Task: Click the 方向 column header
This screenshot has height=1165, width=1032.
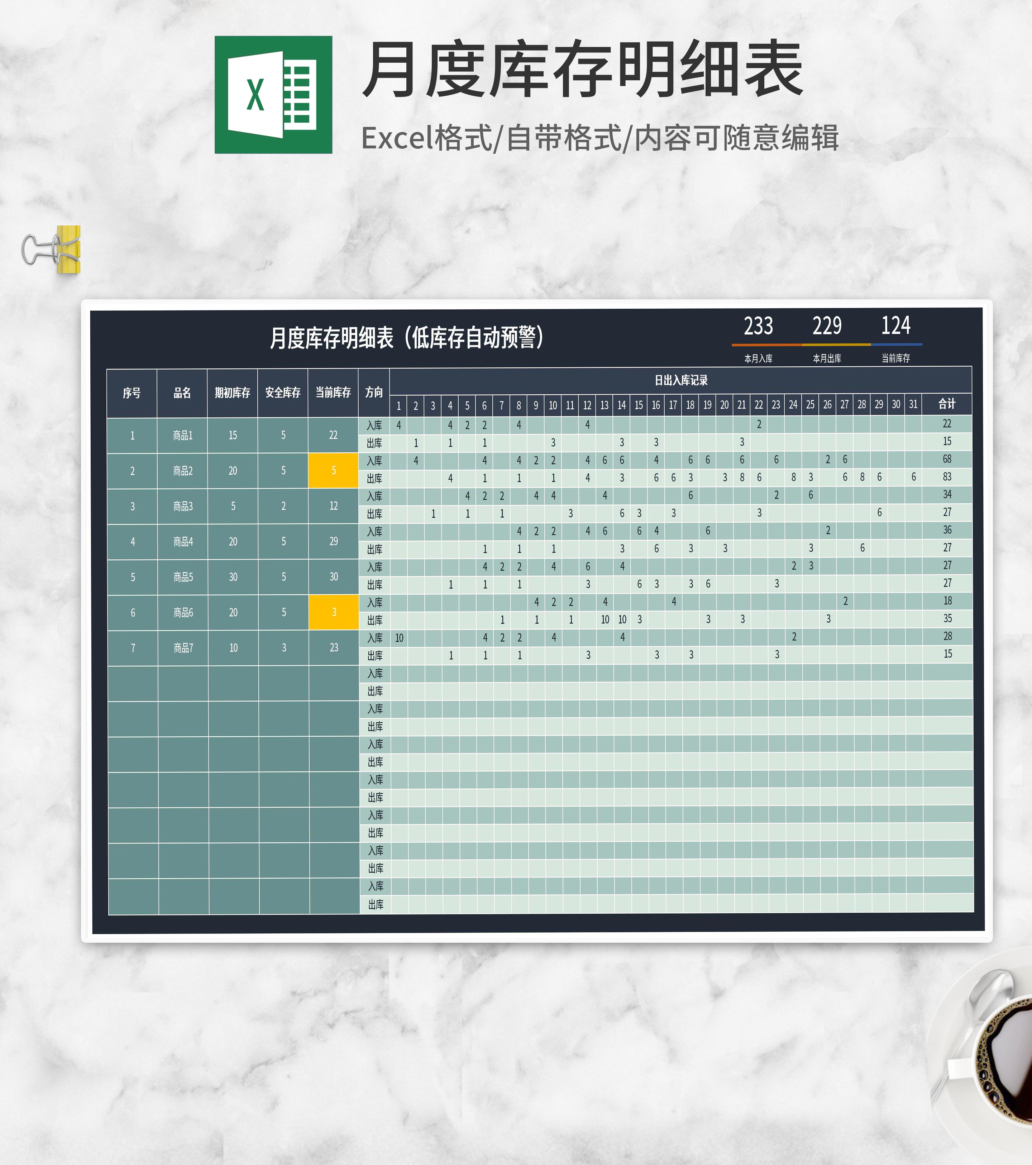Action: click(x=374, y=393)
